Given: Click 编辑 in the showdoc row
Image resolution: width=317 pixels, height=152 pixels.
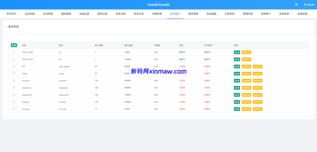Looking at the screenshot, I should (237, 81).
